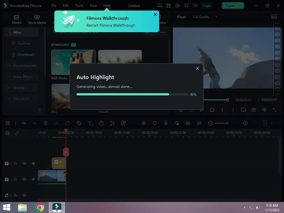Take a snapshot with the camera icon

[x=254, y=110]
